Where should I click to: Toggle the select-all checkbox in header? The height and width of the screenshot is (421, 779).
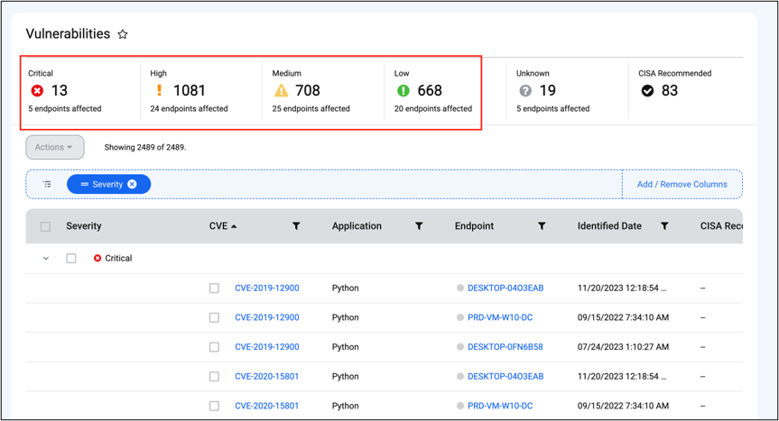(x=45, y=226)
